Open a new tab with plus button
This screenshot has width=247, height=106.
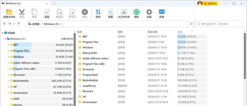54,3
